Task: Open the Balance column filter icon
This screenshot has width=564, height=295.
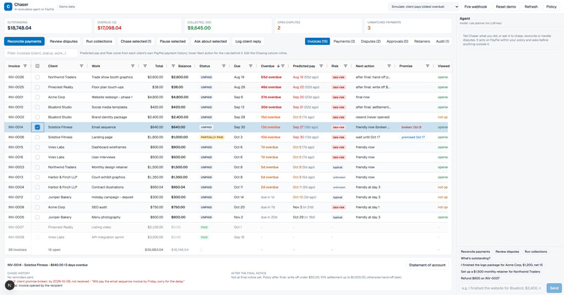Action: coord(174,66)
